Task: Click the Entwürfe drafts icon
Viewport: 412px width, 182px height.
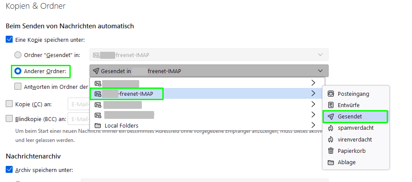Action: pos(331,105)
